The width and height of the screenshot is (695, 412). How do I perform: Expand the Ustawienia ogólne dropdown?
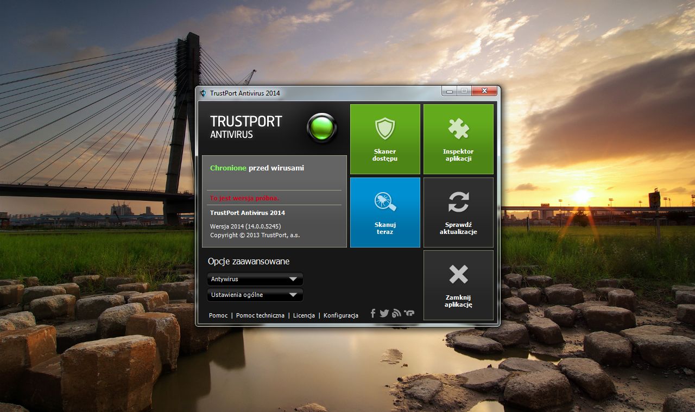click(x=255, y=295)
